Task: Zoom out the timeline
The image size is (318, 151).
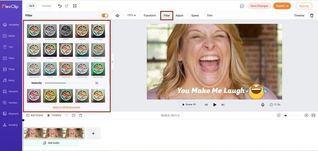Action: [x=278, y=115]
